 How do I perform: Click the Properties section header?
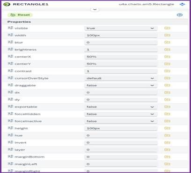click(19, 22)
